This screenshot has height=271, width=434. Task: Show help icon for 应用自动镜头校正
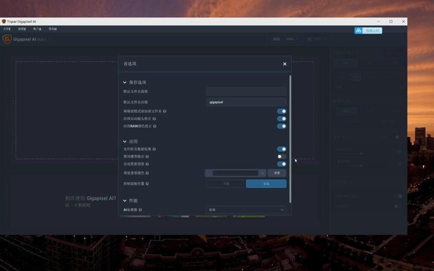coord(154,119)
